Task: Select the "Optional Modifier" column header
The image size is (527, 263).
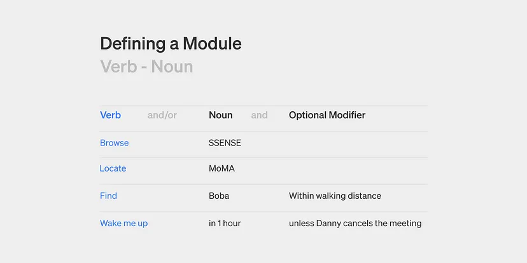Action: click(327, 115)
